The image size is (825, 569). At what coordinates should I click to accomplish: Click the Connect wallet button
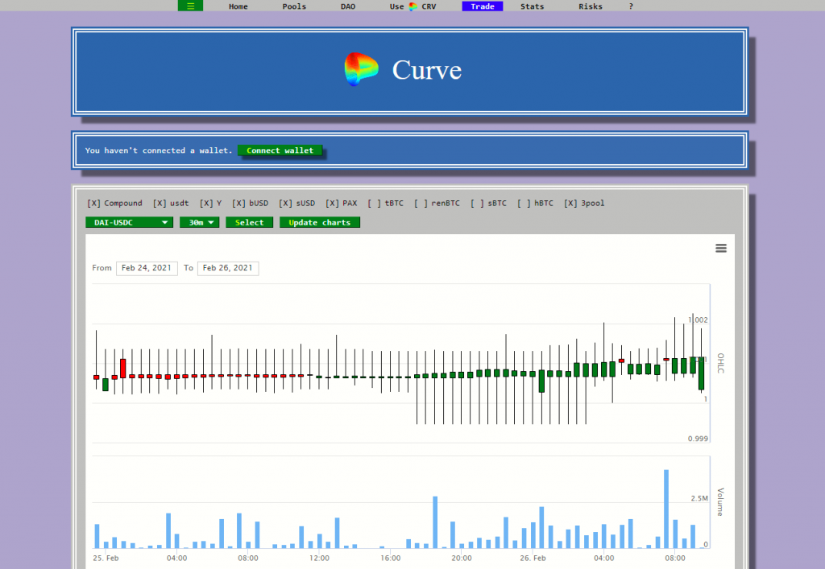click(280, 150)
